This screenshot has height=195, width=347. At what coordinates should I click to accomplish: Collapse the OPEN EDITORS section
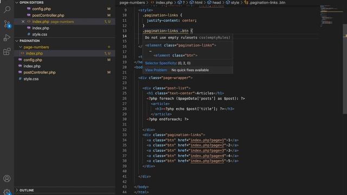[17, 3]
